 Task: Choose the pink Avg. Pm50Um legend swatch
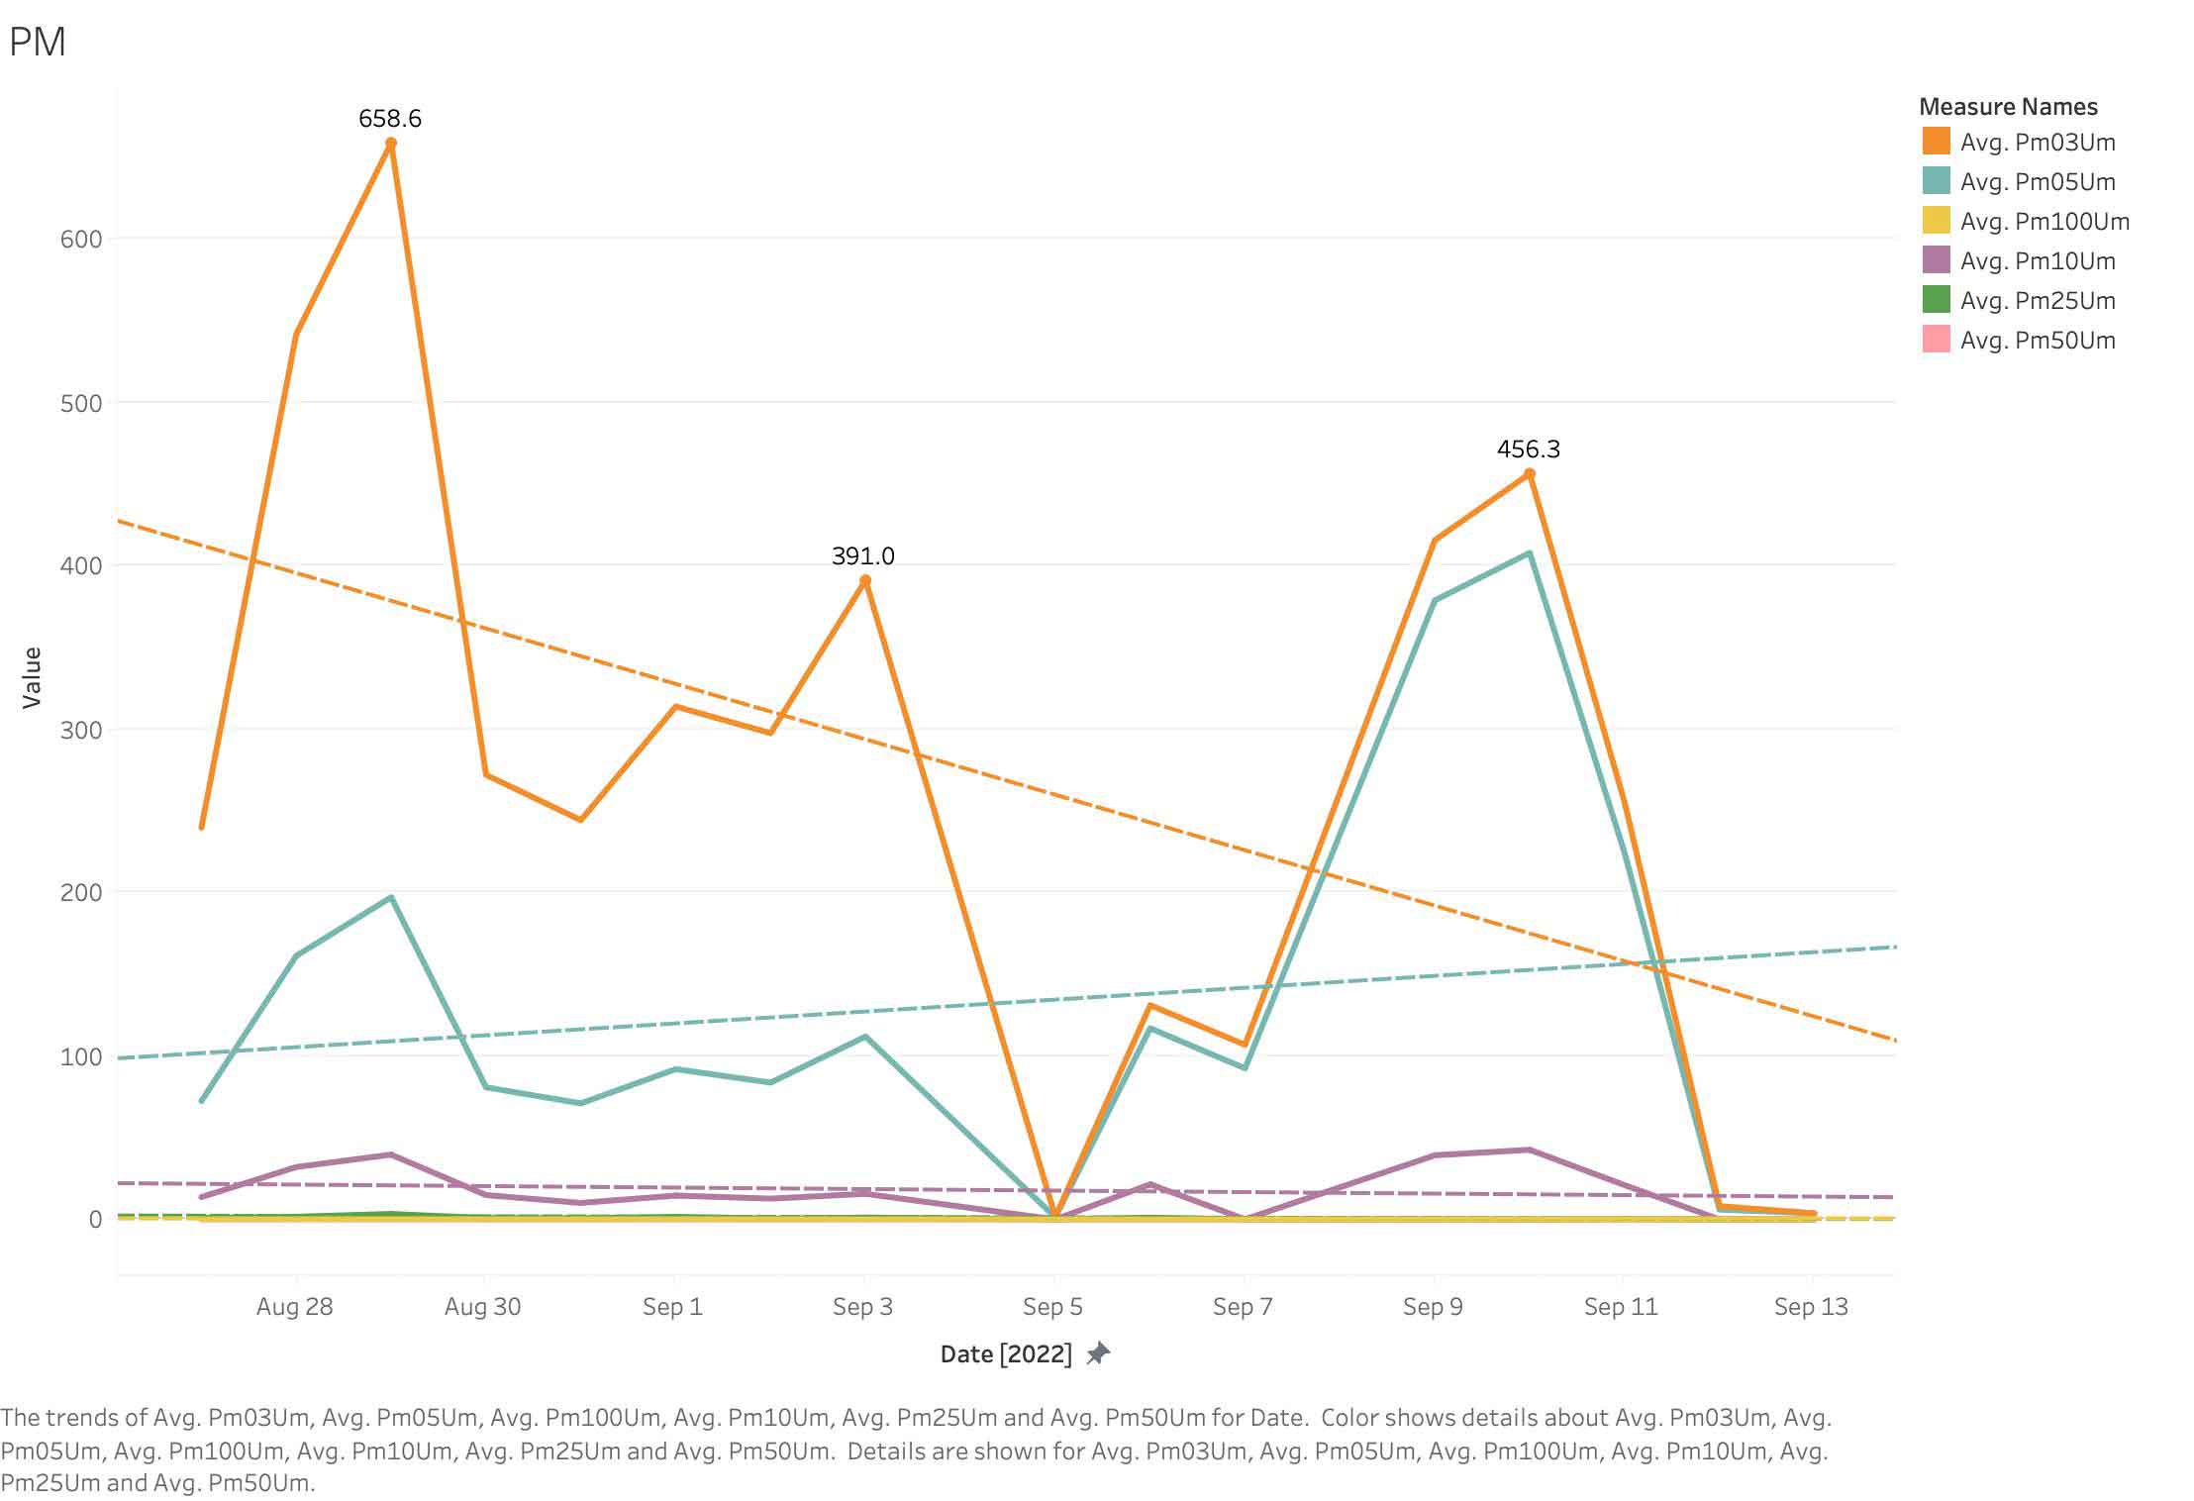(x=1936, y=340)
